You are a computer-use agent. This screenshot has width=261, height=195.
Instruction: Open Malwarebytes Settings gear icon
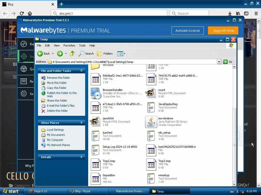(24, 94)
